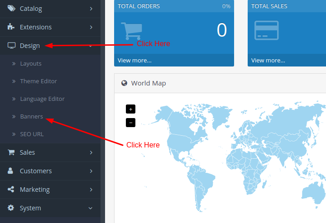Screen dimensions: 326x223
Task: Click the double-chevron icon next to SEO URL
Action: point(14,134)
